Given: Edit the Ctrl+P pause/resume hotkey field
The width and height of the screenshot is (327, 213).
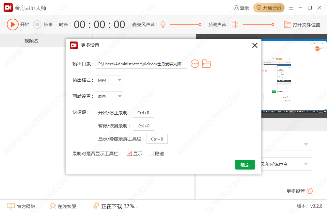Looking at the screenshot, I should click(x=143, y=126).
